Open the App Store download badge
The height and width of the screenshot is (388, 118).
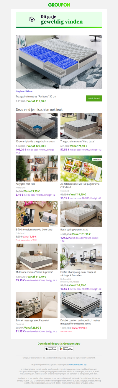pos(51,349)
